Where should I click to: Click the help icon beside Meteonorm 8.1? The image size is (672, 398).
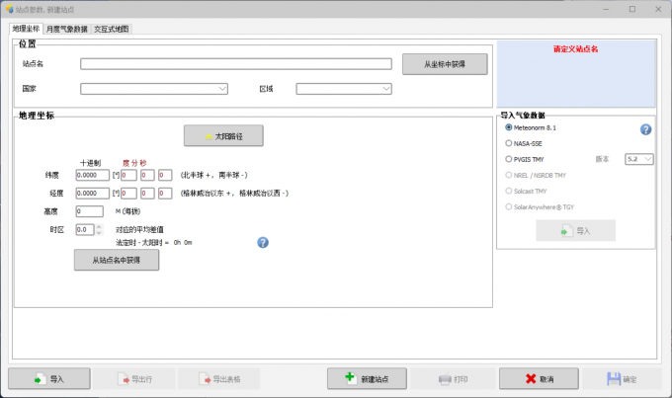pyautogui.click(x=645, y=129)
